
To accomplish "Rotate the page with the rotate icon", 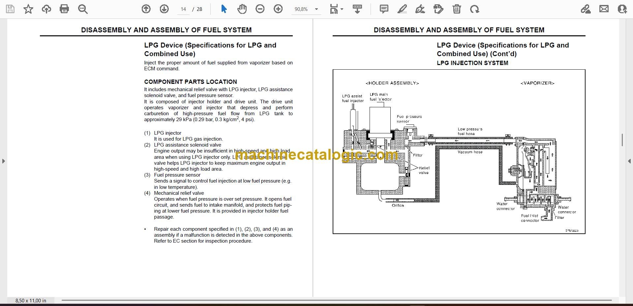I will 475,9.
